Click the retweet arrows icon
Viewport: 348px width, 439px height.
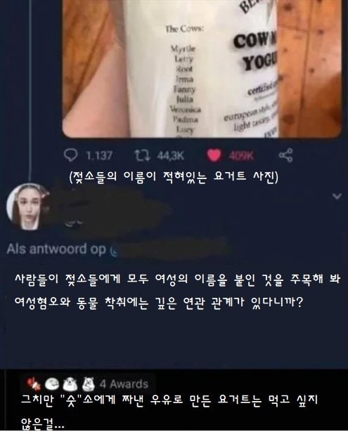(142, 155)
